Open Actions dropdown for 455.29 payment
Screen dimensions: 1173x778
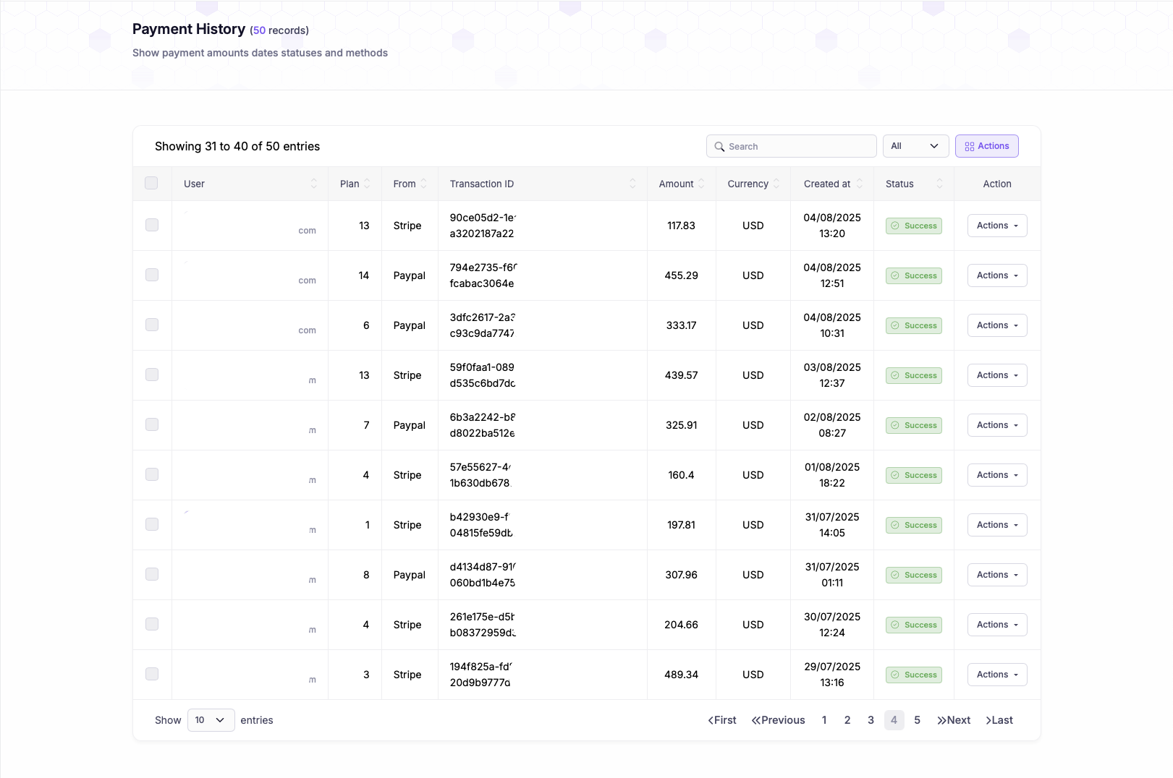(996, 275)
